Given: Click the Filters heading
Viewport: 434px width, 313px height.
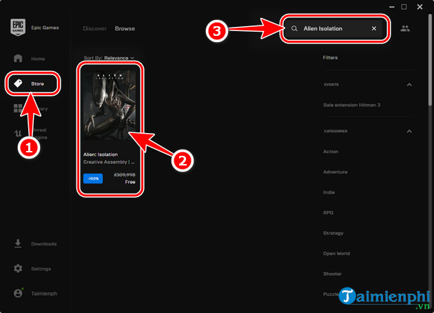Looking at the screenshot, I should click(330, 58).
